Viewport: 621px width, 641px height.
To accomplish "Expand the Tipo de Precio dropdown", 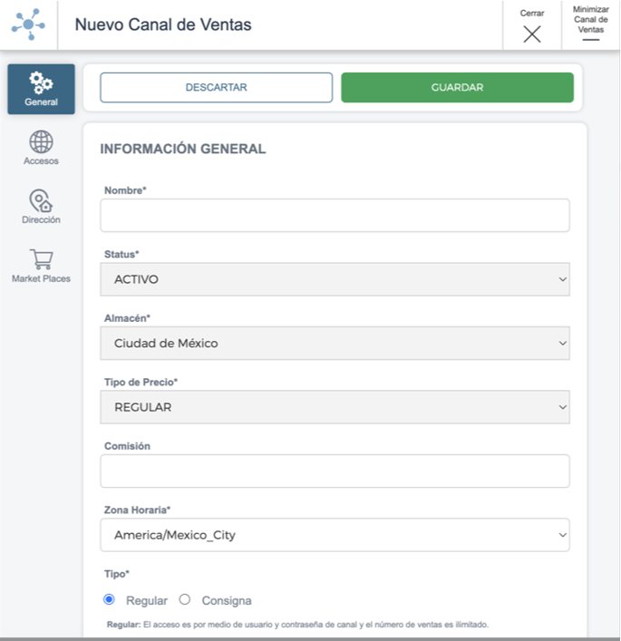I will [335, 407].
